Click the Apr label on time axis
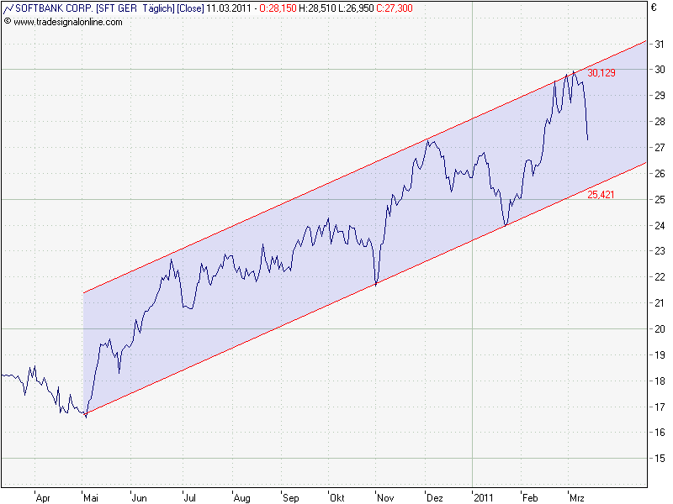673x504 pixels. [43, 498]
